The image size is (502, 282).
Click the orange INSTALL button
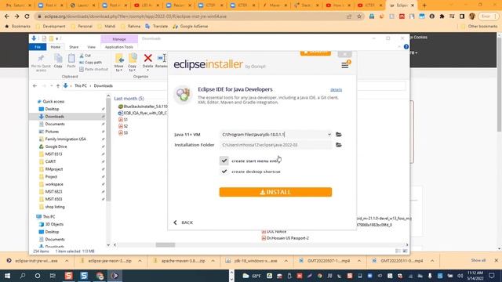click(275, 192)
